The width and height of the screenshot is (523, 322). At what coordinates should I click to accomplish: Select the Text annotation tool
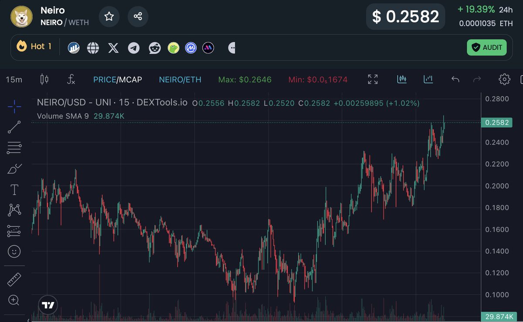pos(14,190)
